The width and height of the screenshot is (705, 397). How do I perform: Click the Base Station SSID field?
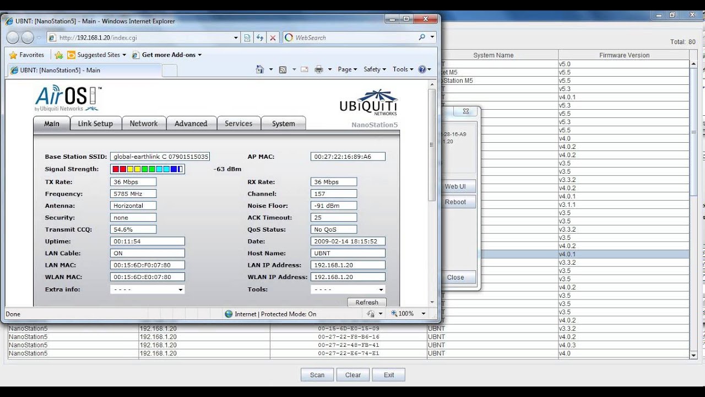[160, 157]
